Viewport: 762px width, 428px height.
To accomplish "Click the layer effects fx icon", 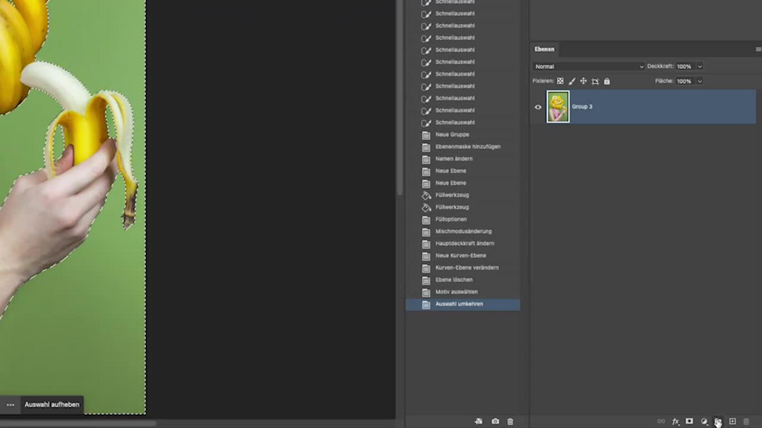I will 675,422.
